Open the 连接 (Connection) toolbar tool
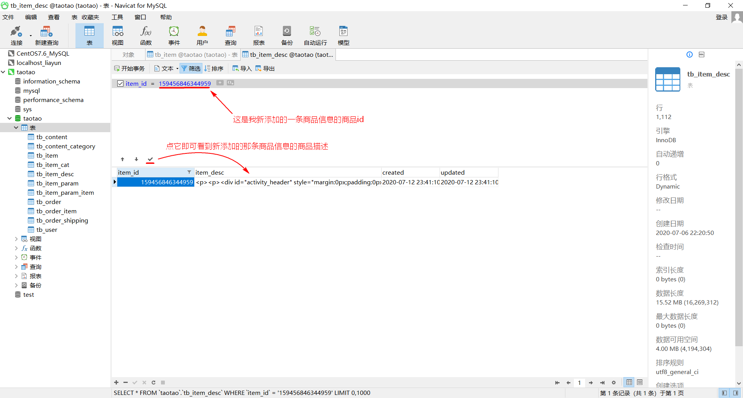This screenshot has height=398, width=743. pos(16,36)
